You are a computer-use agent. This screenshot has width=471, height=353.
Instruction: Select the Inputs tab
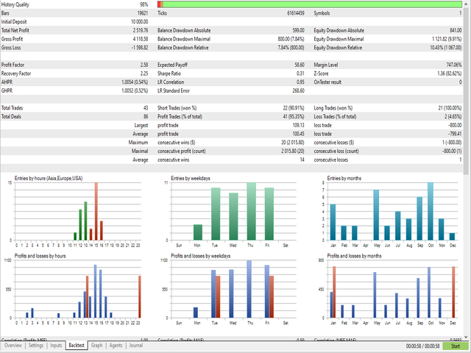point(56,345)
